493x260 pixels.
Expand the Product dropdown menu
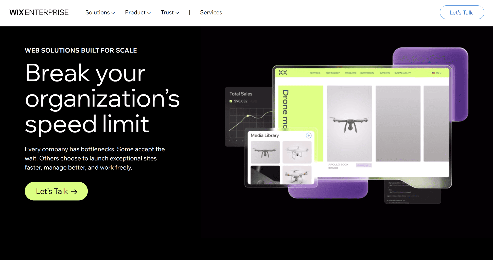coord(138,12)
